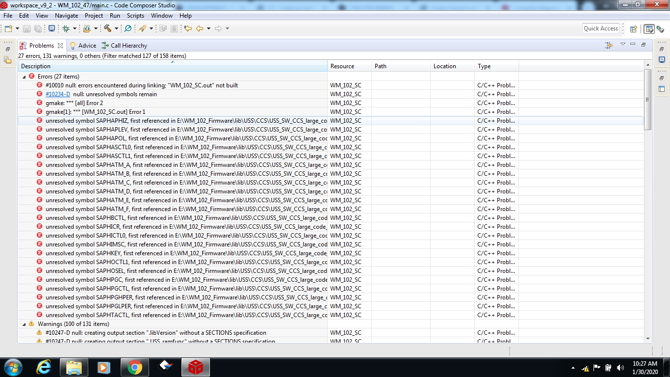This screenshot has width=670, height=377.
Task: Launch a debug session via the bug toolbar icon
Action: 66,28
